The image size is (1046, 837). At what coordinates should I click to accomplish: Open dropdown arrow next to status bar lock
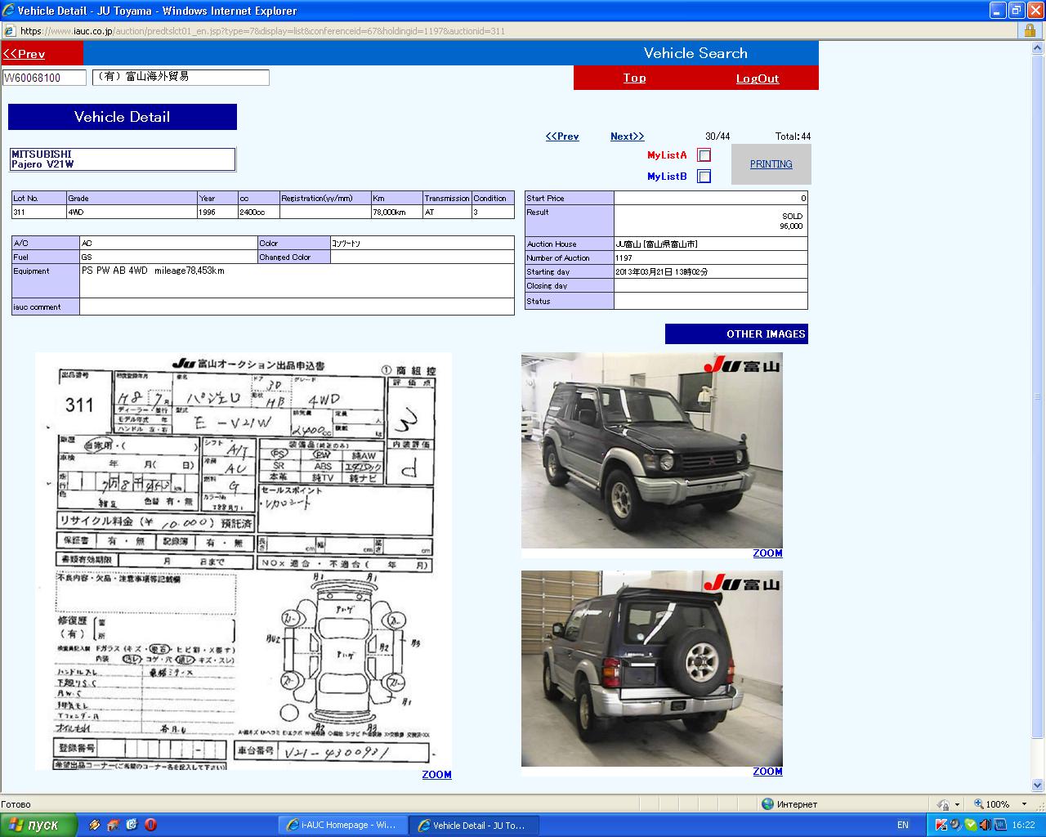957,804
